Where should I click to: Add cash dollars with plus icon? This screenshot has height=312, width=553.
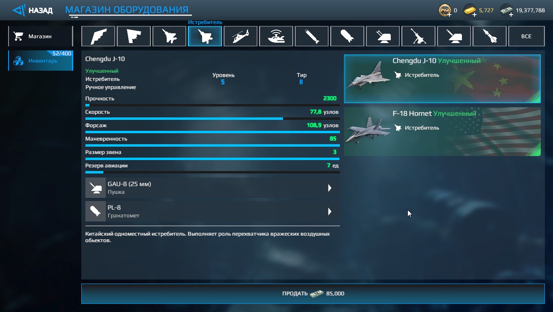coord(510,15)
